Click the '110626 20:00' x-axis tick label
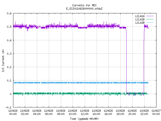161x121 pixels. point(132,112)
